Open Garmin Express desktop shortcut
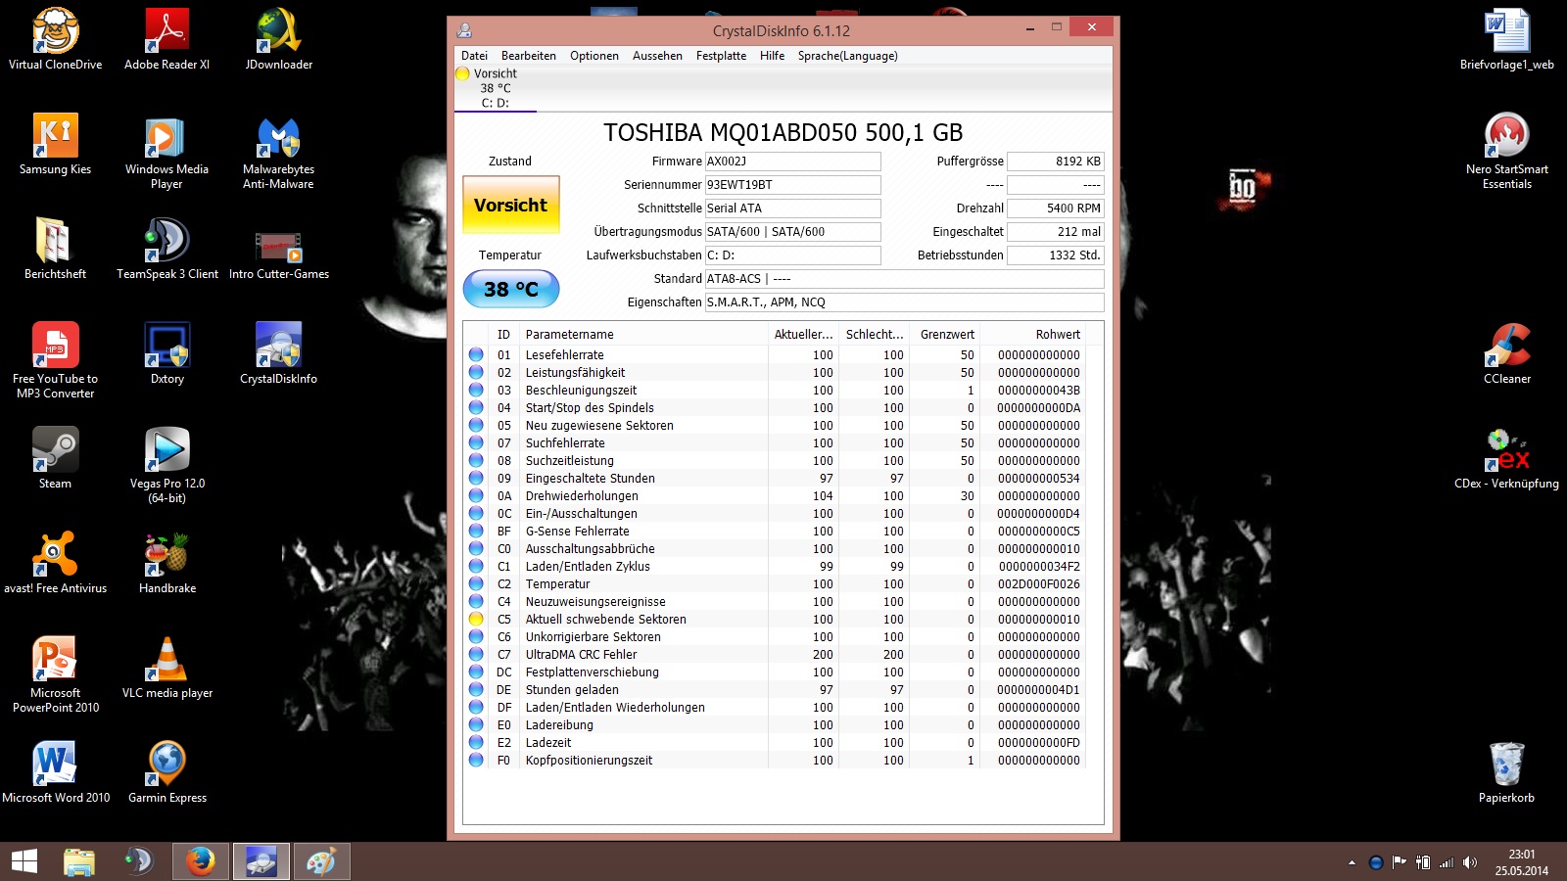 coord(167,772)
